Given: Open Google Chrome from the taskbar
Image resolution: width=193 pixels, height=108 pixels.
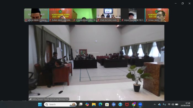Looking at the screenshot, I should point(133,104).
